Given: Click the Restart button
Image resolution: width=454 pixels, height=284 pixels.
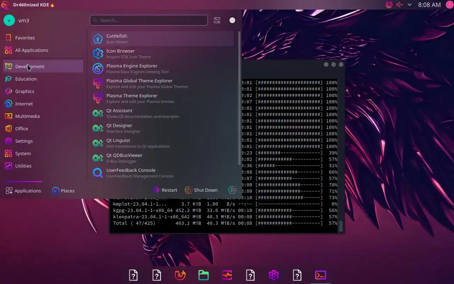Looking at the screenshot, I should (165, 190).
